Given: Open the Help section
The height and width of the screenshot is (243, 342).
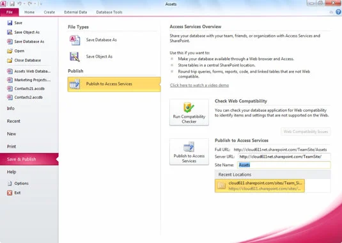Looking at the screenshot, I should click(12, 172).
